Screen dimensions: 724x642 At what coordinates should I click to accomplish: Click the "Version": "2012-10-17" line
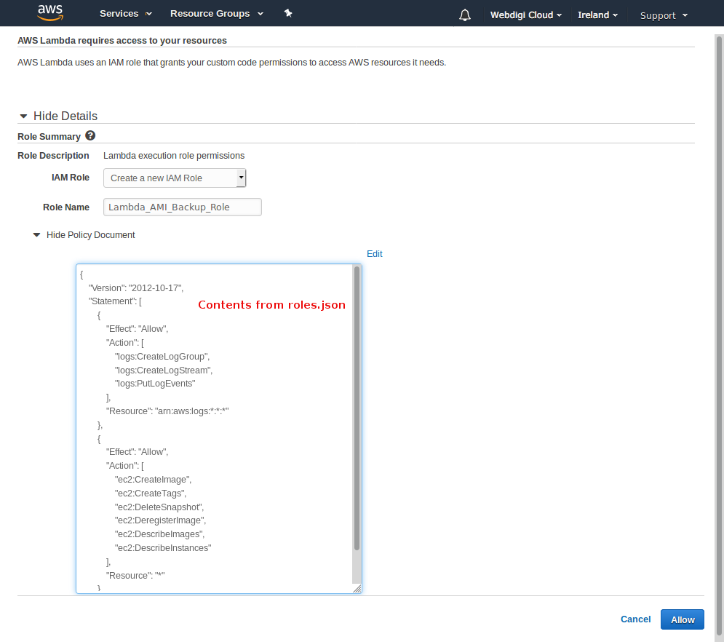(x=136, y=288)
